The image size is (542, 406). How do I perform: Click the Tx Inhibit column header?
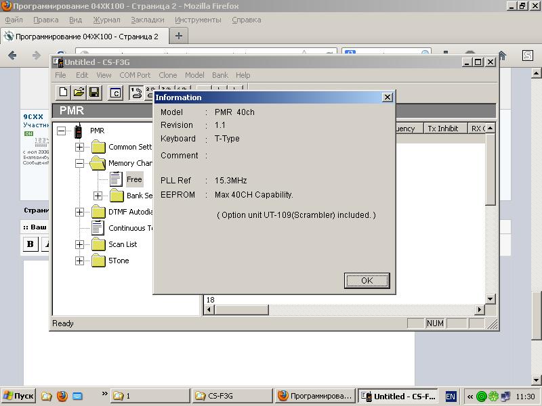point(446,129)
